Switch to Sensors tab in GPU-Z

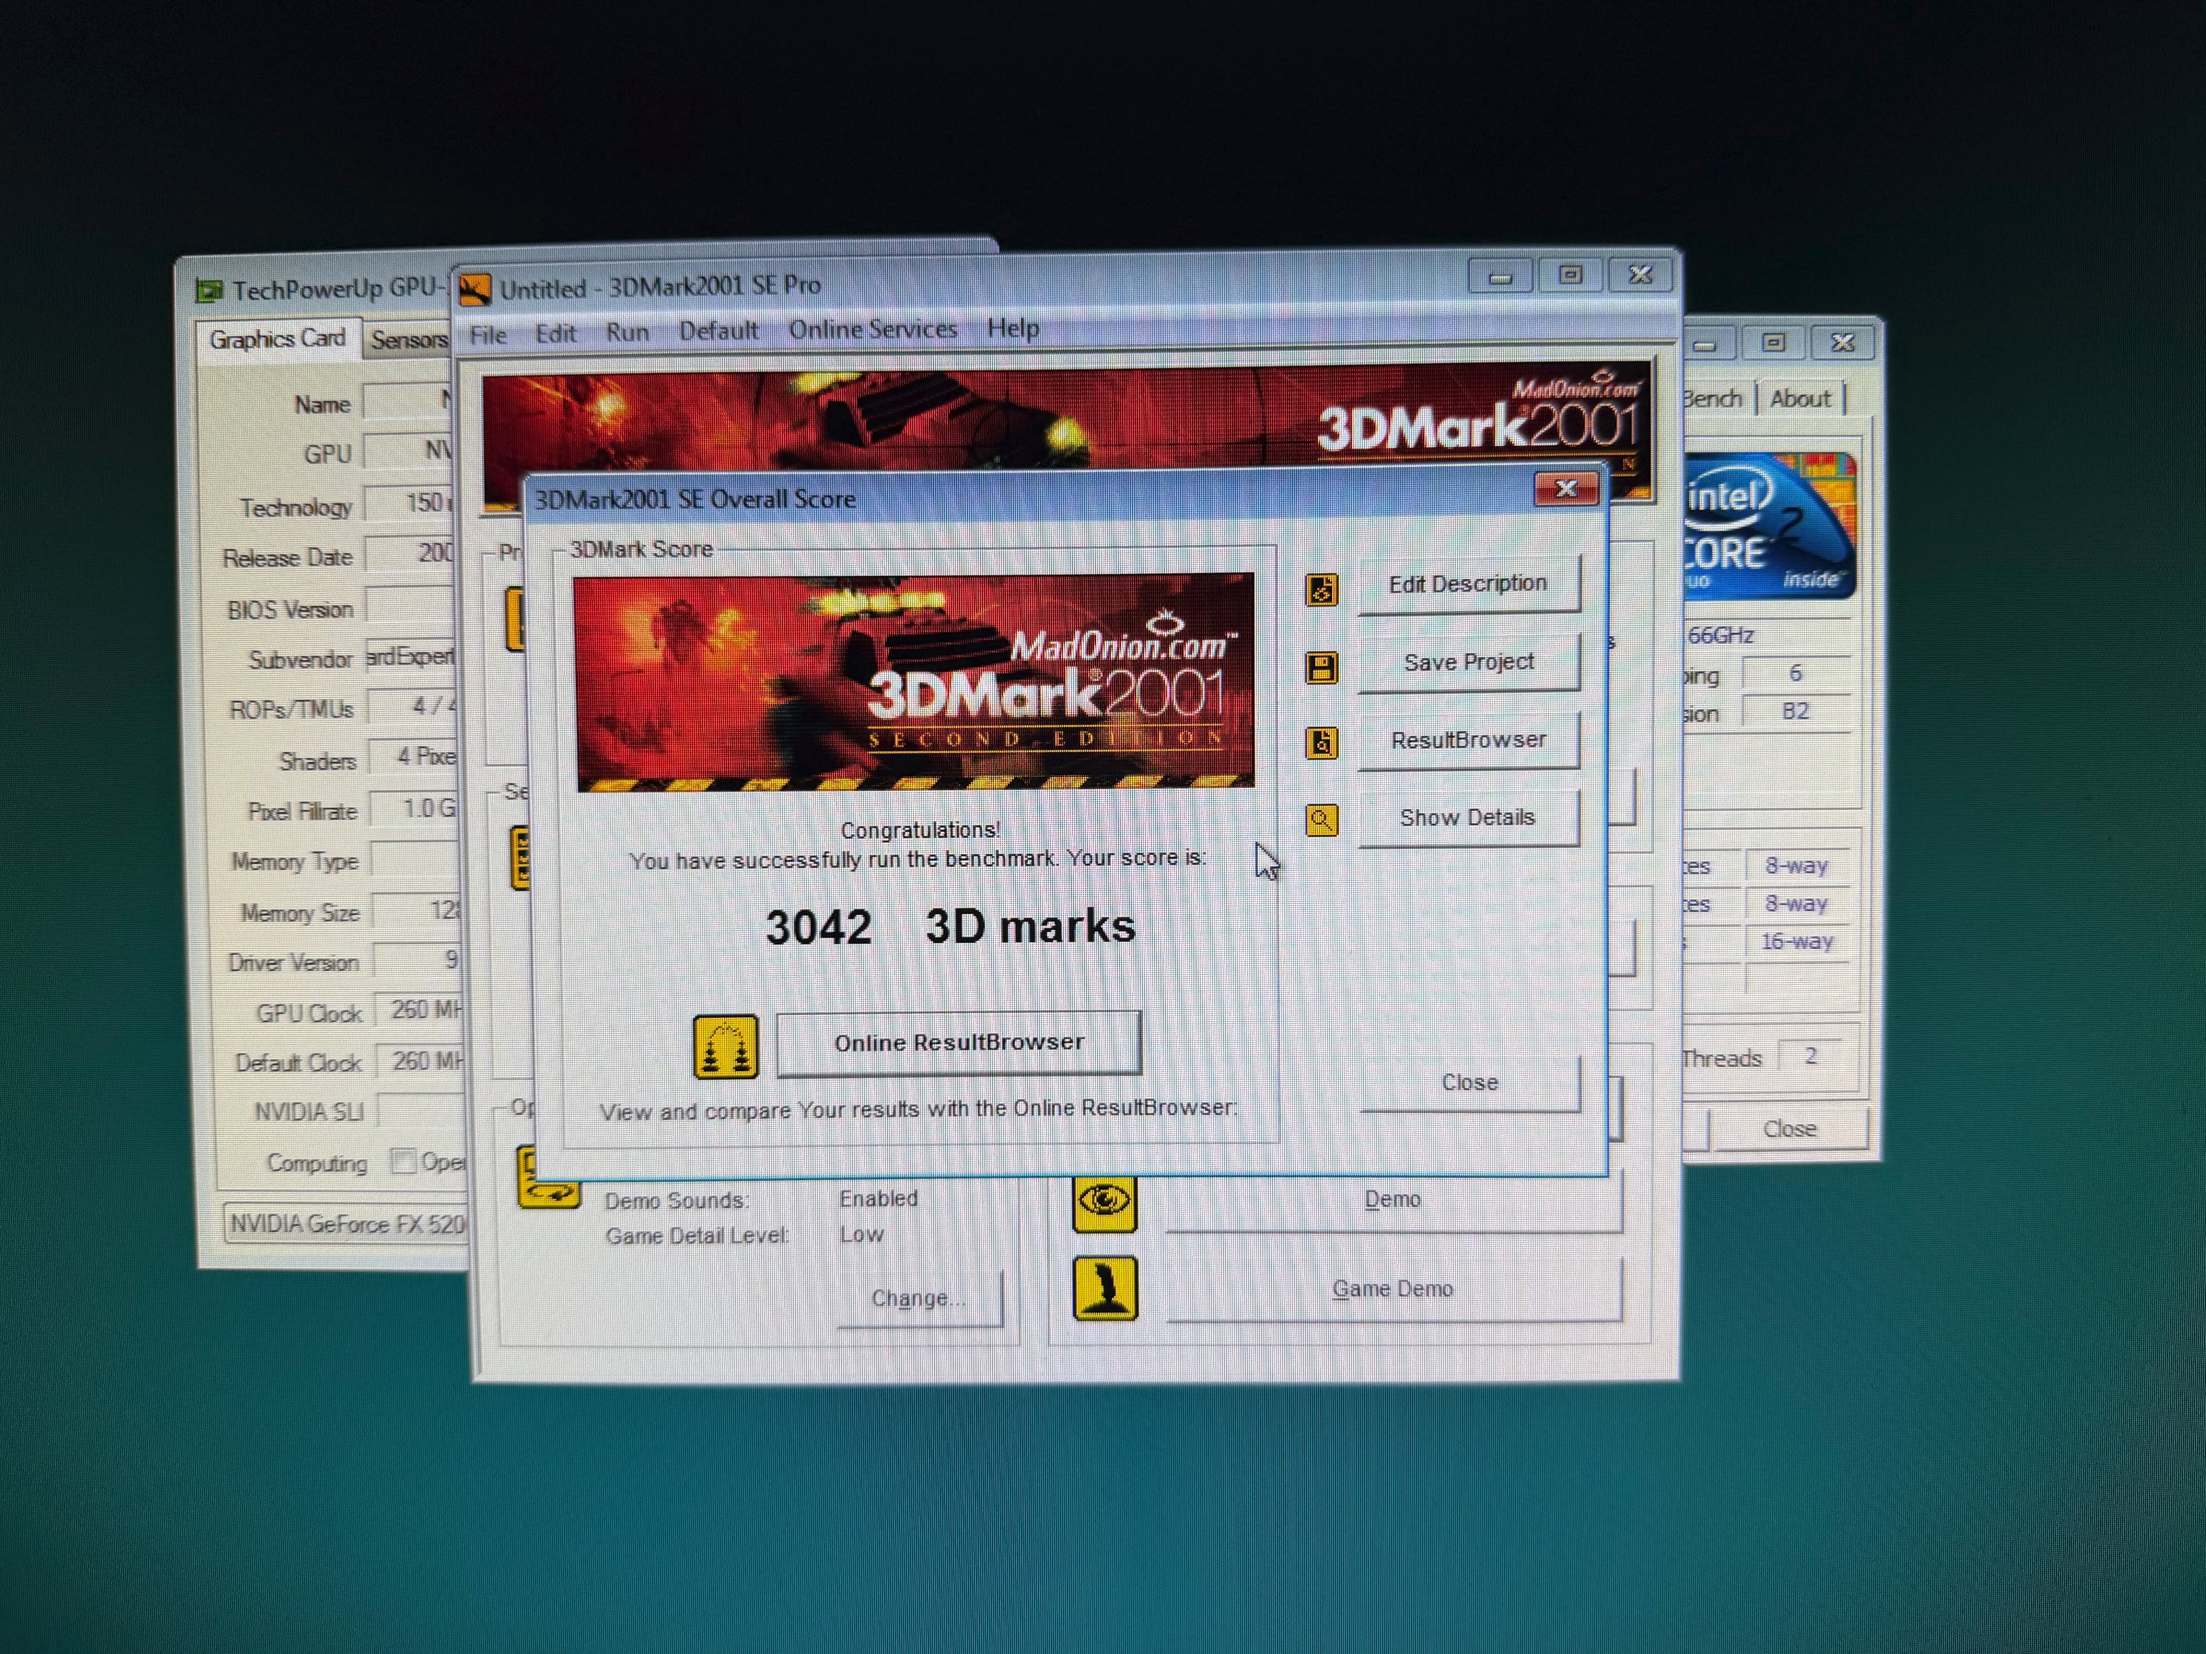(409, 340)
